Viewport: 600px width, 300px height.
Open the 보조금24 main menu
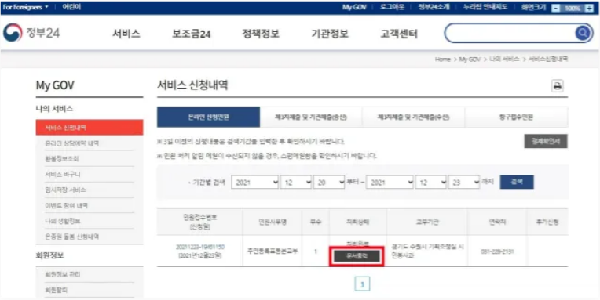click(x=192, y=34)
